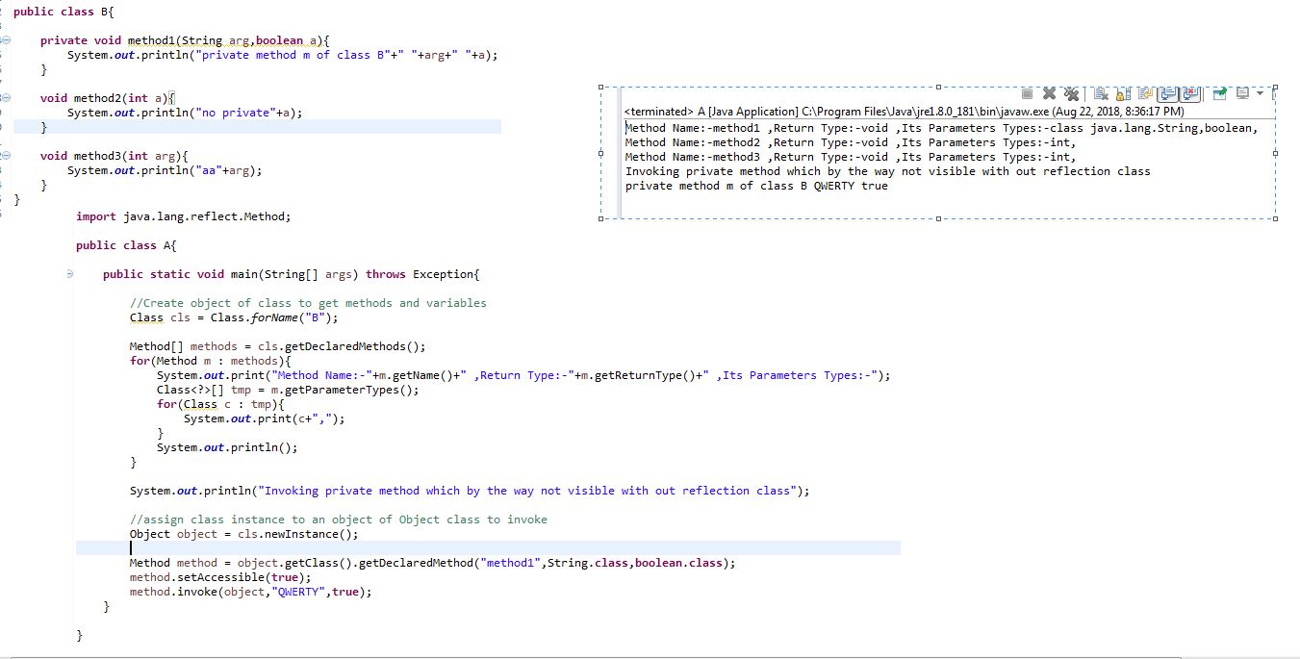
Task: Click the 'for(Method m : methods){' loop line
Action: (x=210, y=361)
